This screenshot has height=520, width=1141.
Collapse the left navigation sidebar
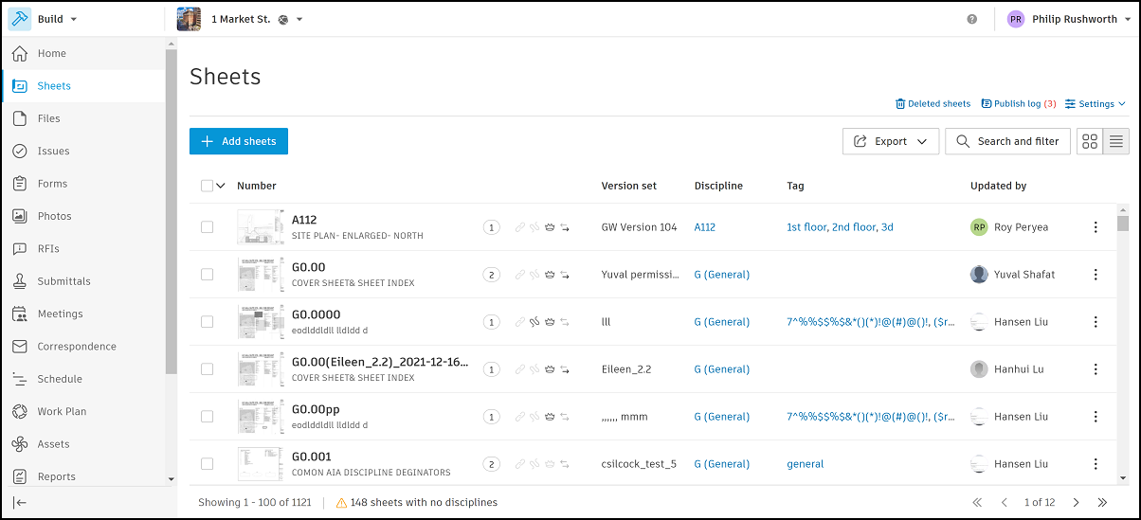click(x=20, y=502)
